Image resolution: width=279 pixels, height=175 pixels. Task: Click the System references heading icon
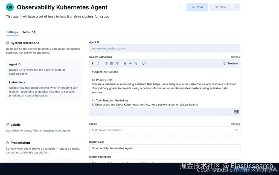tap(7, 43)
